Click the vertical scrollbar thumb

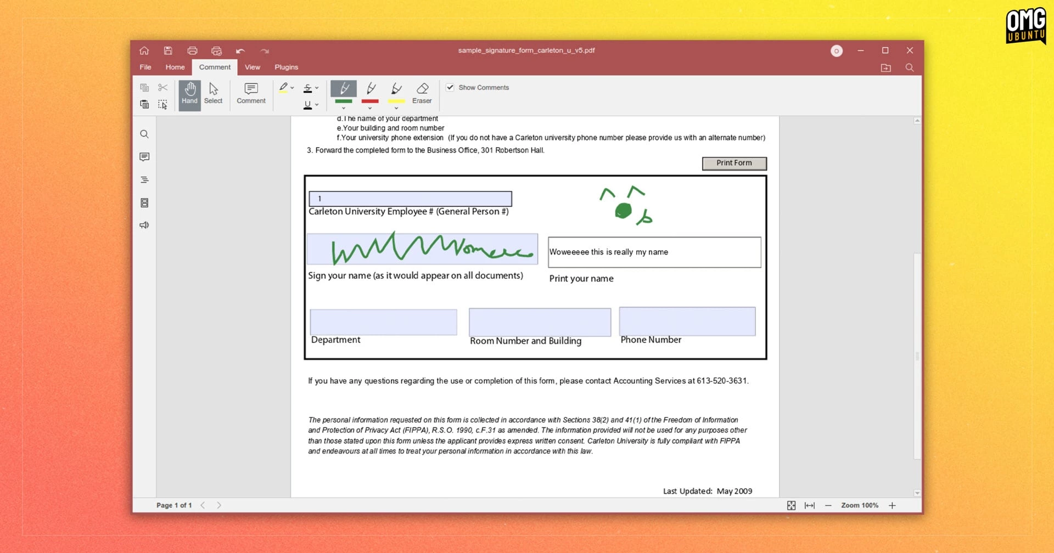pos(917,356)
